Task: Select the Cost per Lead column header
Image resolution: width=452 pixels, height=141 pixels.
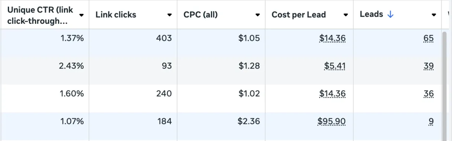Action: click(309, 15)
